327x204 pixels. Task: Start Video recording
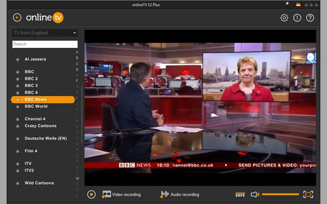tap(126, 194)
